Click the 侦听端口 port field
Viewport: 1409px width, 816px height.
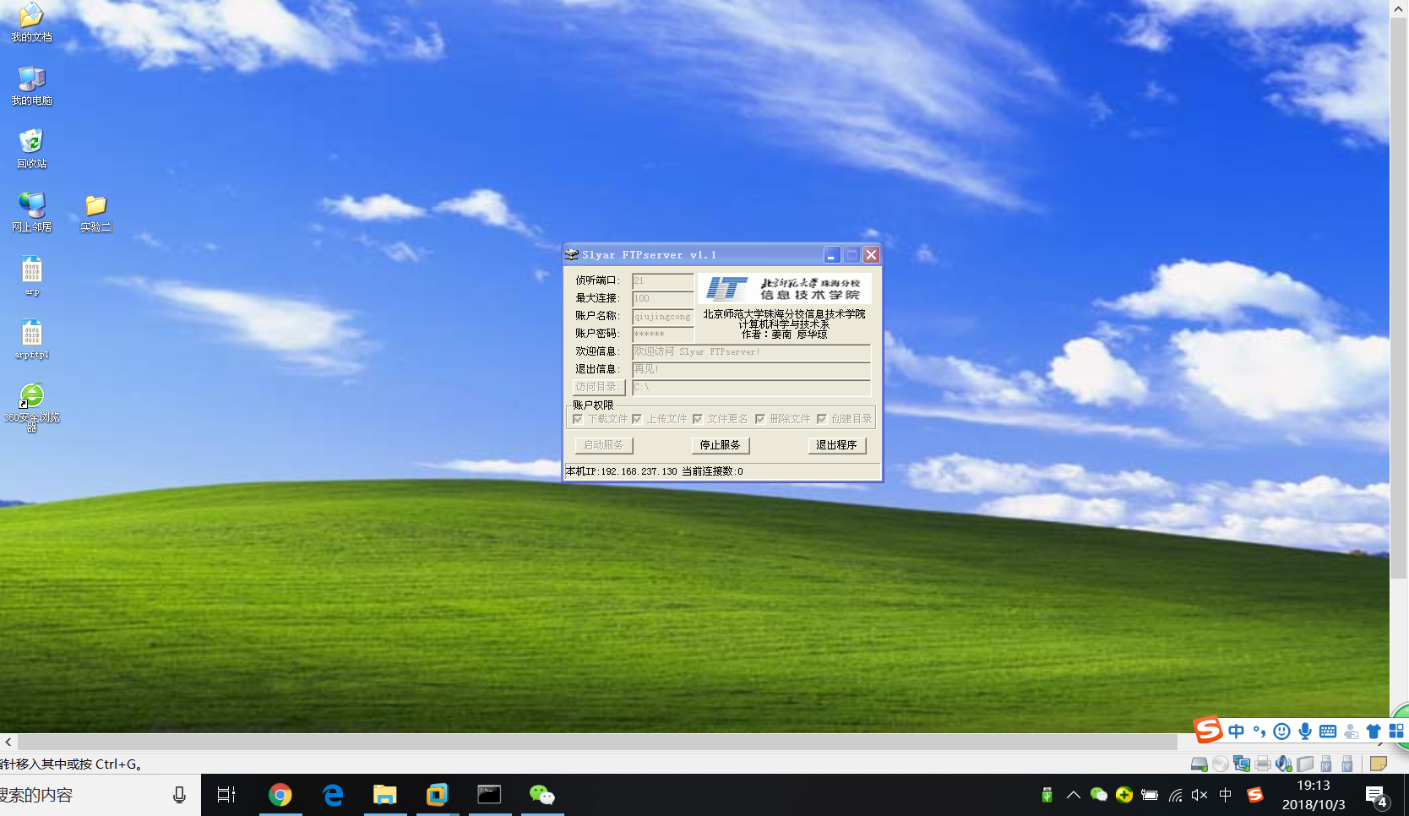[x=663, y=280]
